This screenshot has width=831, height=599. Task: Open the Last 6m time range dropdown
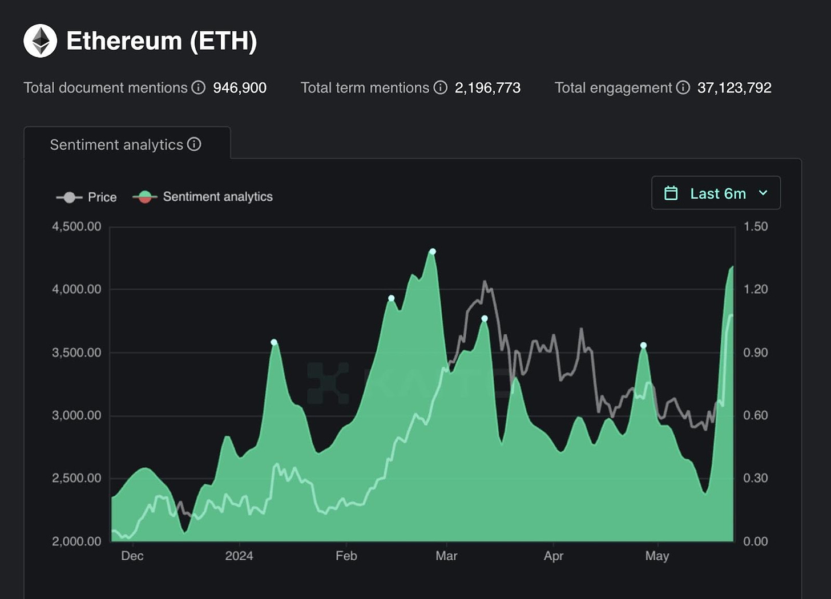716,193
